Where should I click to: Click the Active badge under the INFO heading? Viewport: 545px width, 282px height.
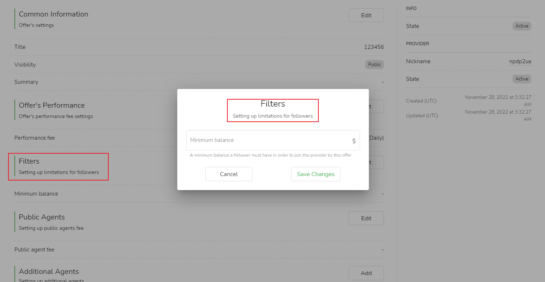tap(522, 26)
